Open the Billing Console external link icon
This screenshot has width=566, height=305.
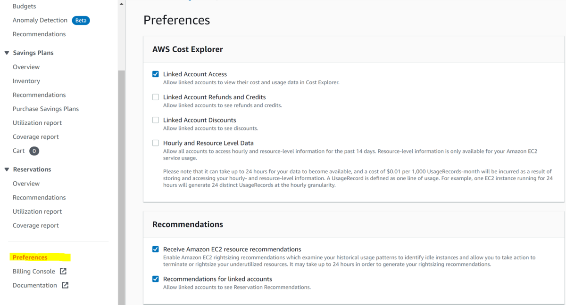[x=64, y=271]
